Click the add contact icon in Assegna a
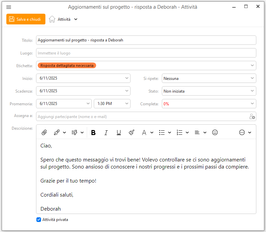 coord(252,116)
